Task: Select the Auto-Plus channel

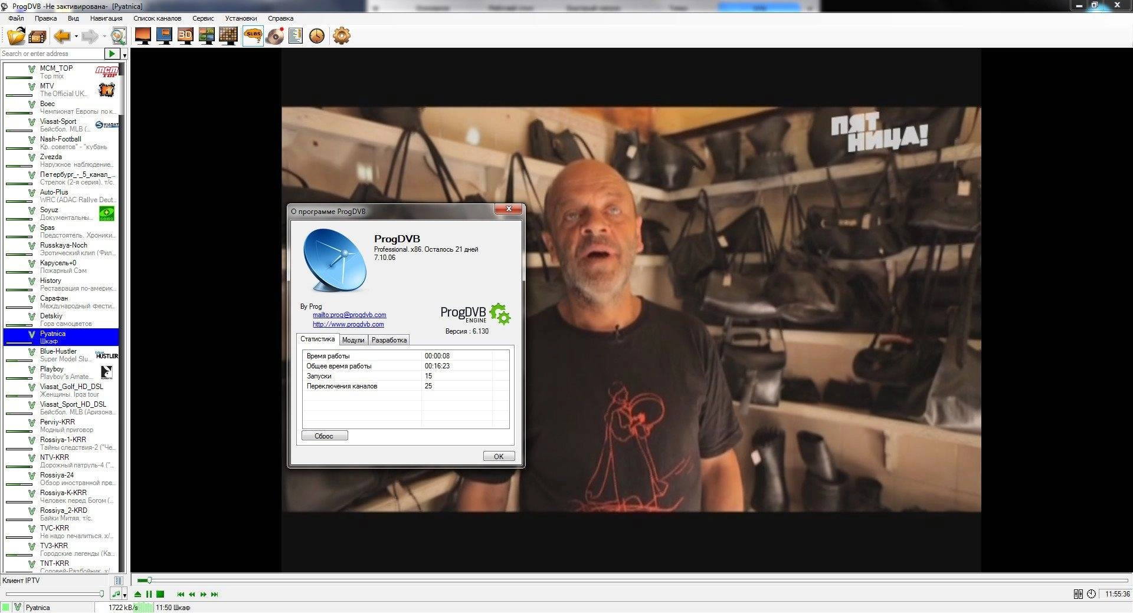Action: tap(61, 196)
